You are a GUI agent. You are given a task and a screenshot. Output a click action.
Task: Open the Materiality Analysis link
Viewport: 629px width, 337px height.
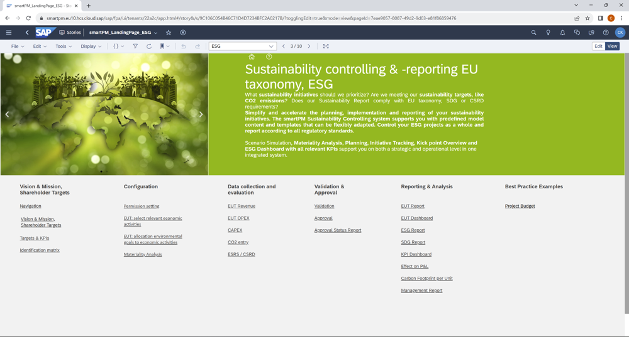coord(143,255)
